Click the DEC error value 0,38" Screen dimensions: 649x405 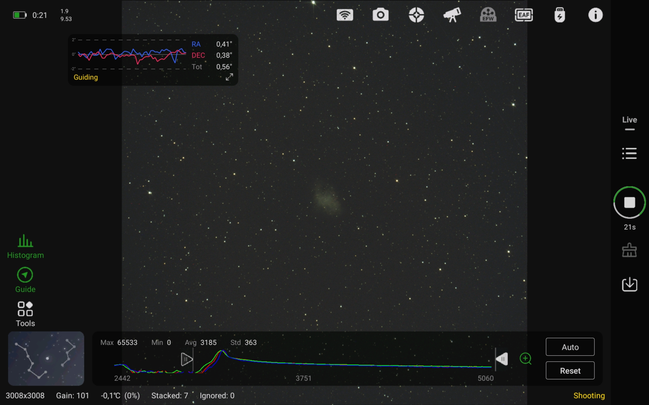point(224,55)
